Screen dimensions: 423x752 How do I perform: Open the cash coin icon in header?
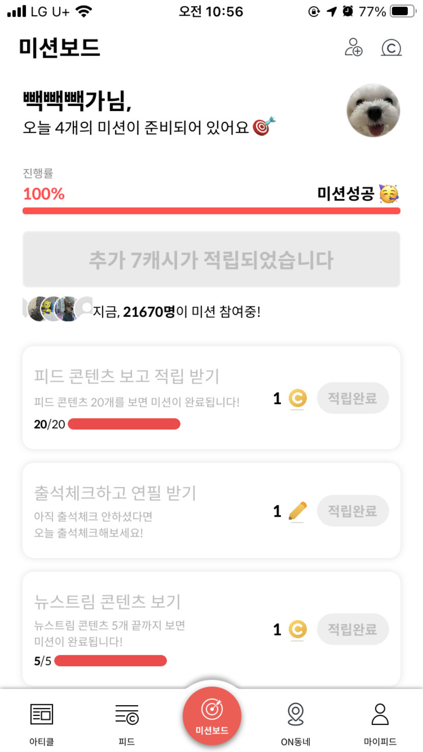pyautogui.click(x=391, y=47)
